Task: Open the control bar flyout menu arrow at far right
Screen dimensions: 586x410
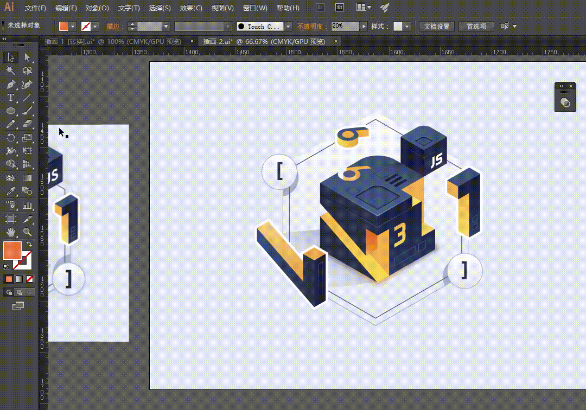Action: (x=514, y=26)
